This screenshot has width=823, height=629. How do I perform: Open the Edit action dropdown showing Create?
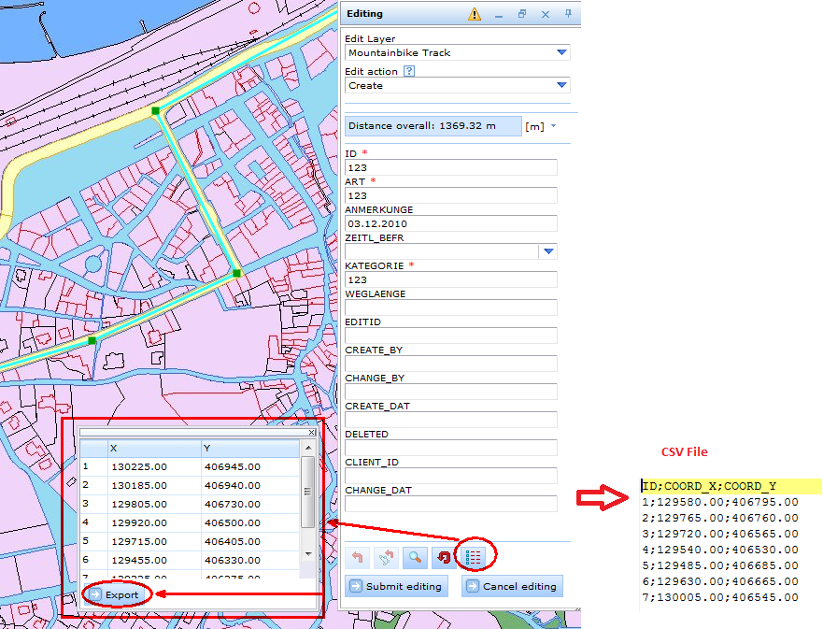click(x=561, y=85)
